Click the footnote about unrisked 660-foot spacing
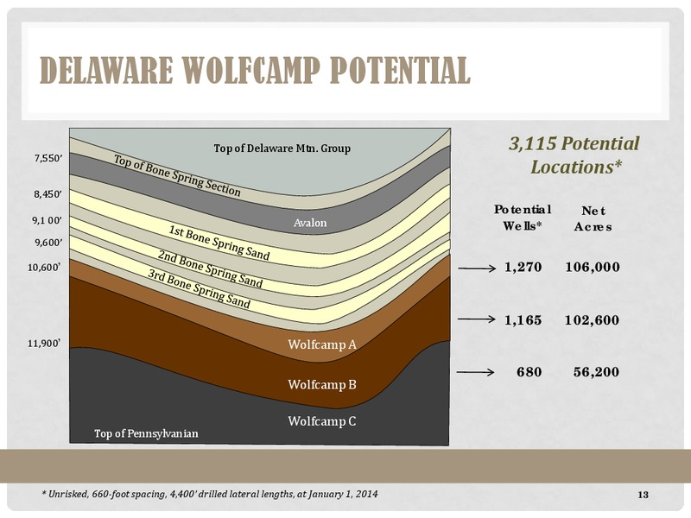Viewport: 691px width, 518px height. (209, 494)
